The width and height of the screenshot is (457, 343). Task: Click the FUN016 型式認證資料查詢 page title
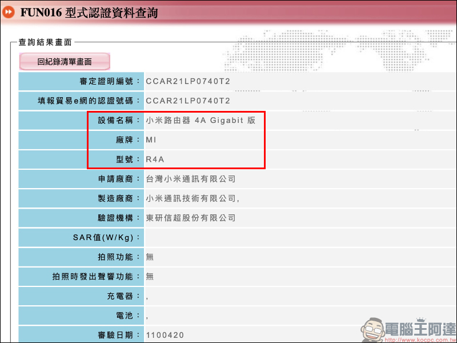point(89,13)
